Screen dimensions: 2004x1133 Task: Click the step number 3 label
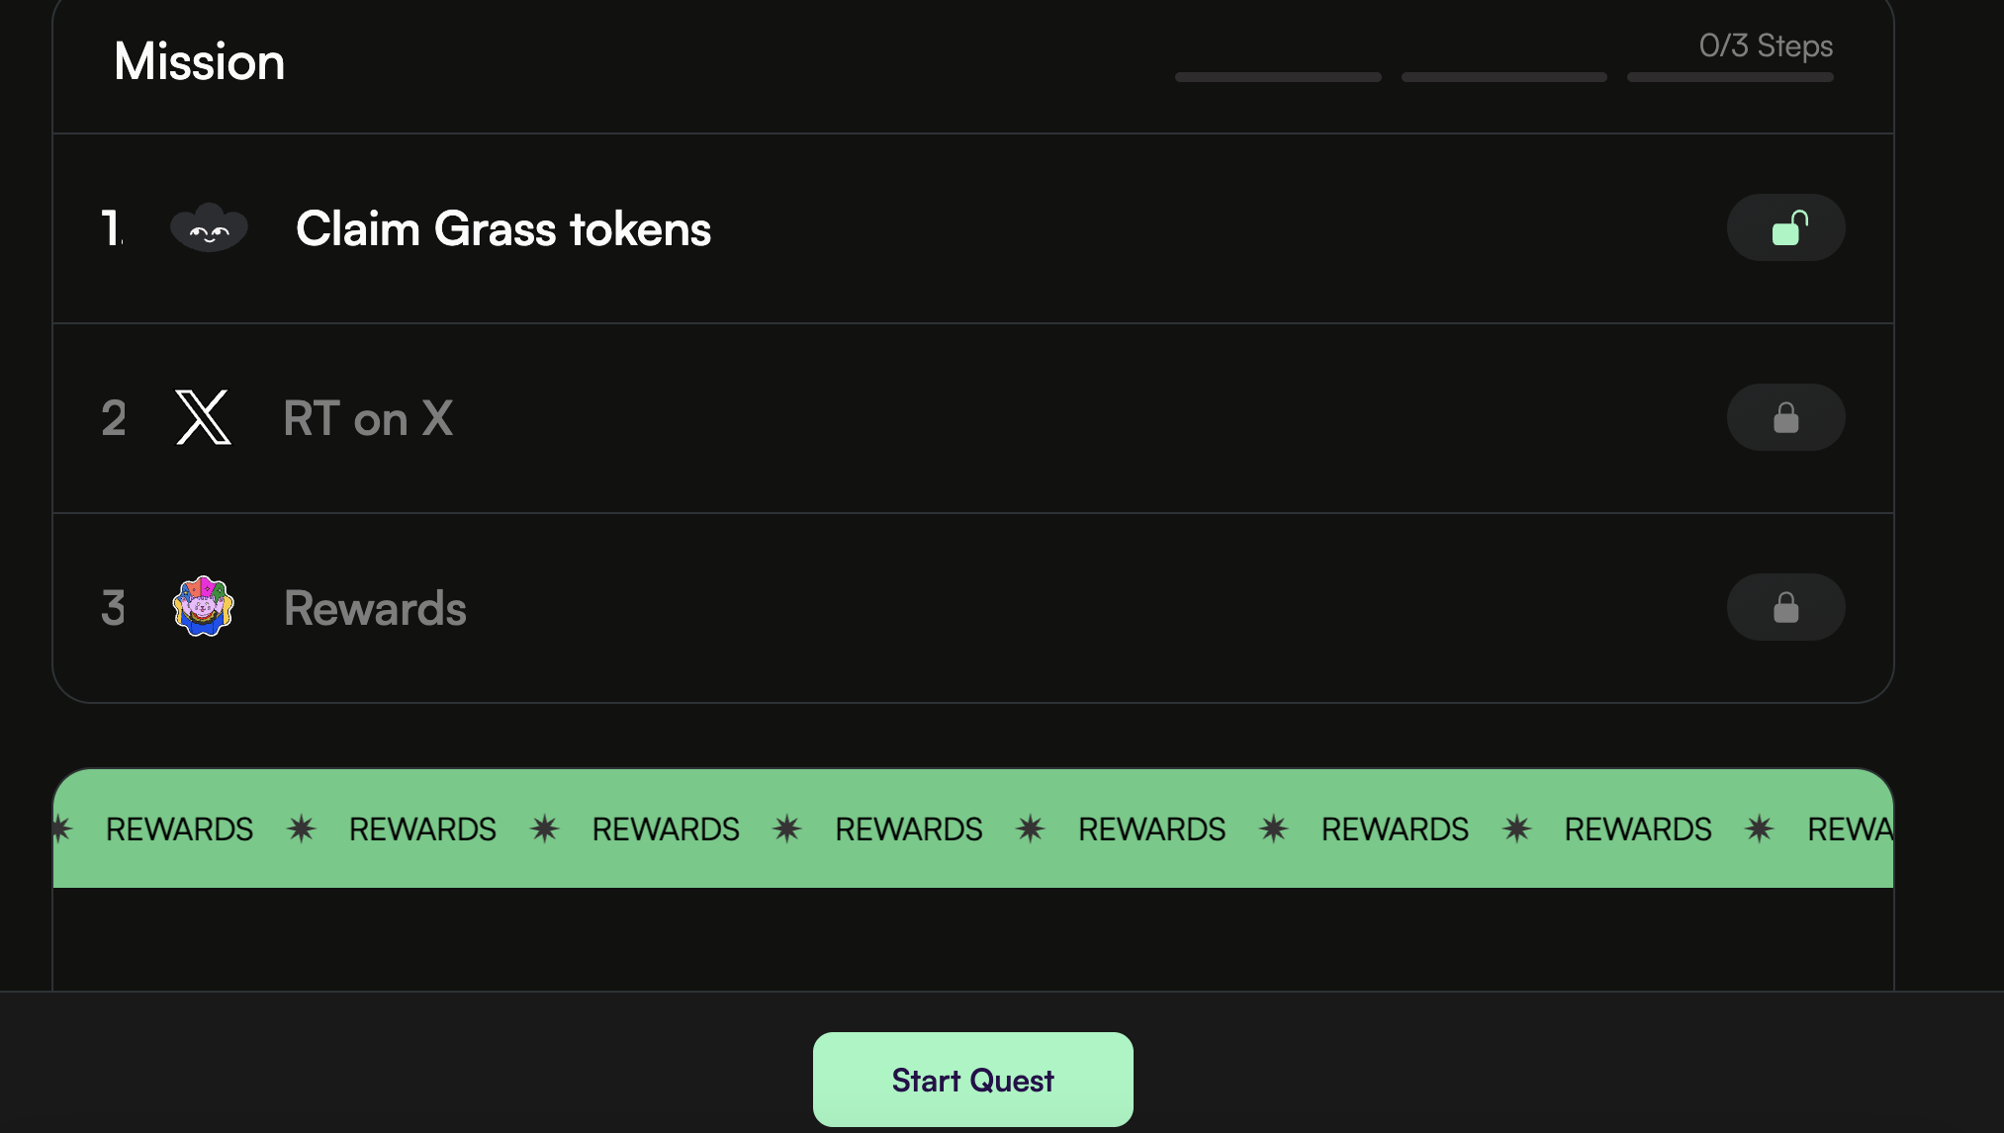click(x=114, y=608)
